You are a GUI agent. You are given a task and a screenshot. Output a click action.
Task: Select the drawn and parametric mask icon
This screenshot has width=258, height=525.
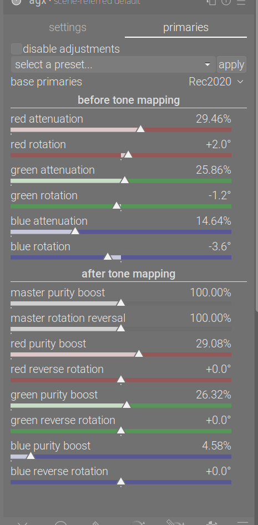(x=175, y=523)
